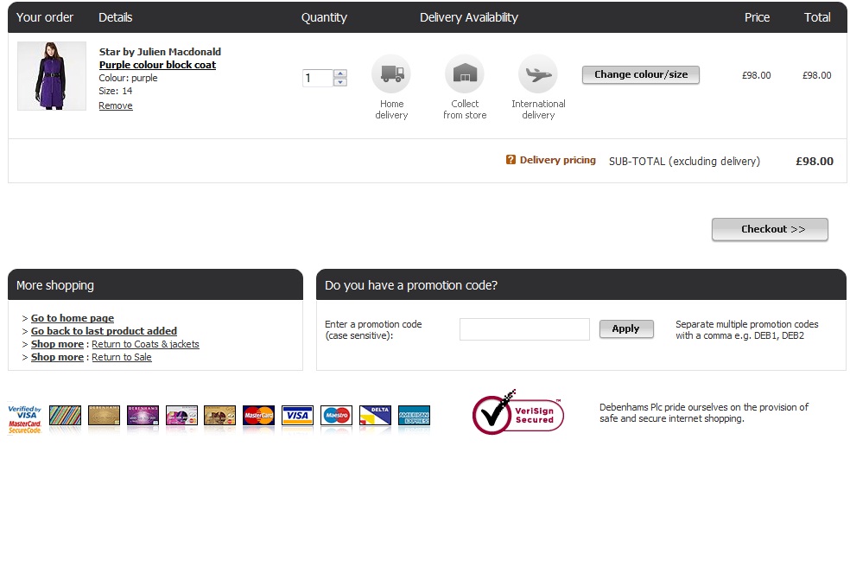Focus the promotion code text field
The height and width of the screenshot is (580, 850).
pos(524,329)
